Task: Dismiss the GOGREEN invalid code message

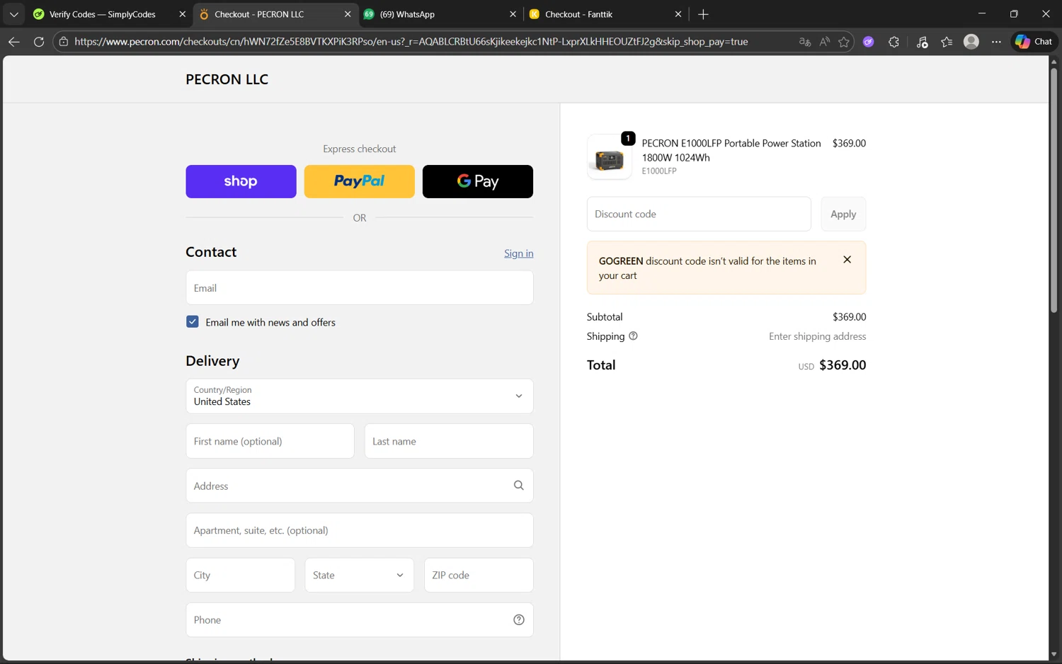Action: pyautogui.click(x=847, y=260)
